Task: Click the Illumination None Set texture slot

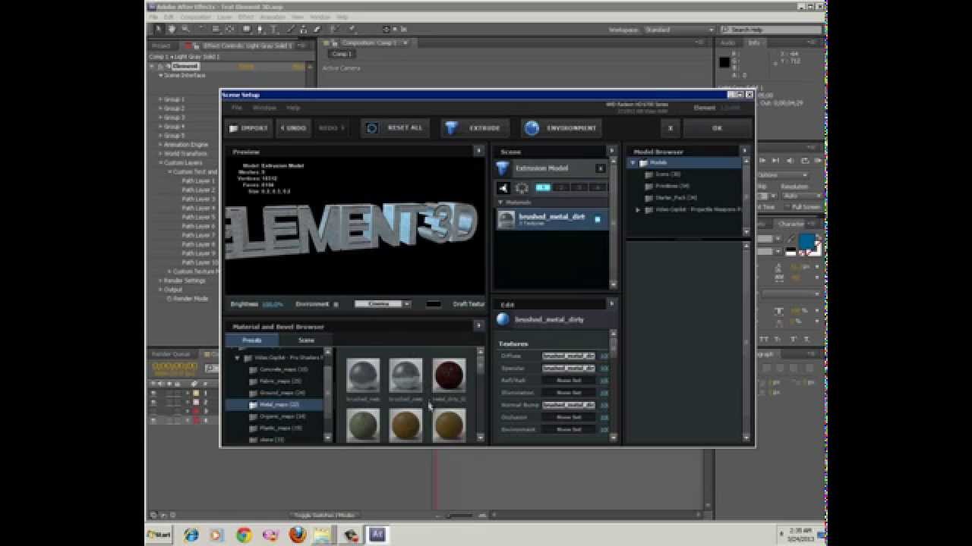Action: pyautogui.click(x=568, y=393)
